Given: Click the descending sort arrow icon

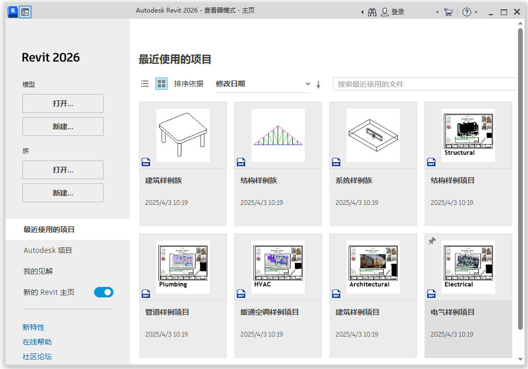Looking at the screenshot, I should coord(318,84).
